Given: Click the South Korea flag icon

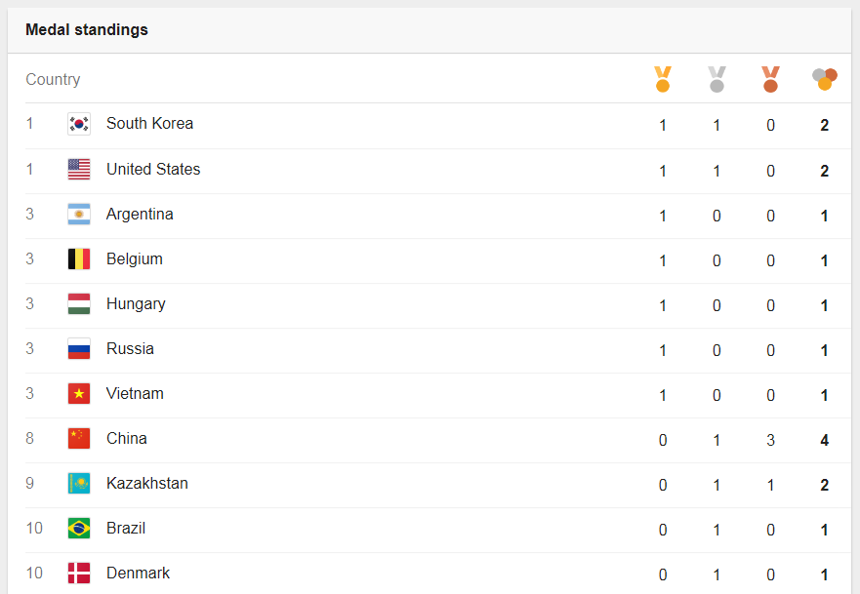Looking at the screenshot, I should click(79, 124).
